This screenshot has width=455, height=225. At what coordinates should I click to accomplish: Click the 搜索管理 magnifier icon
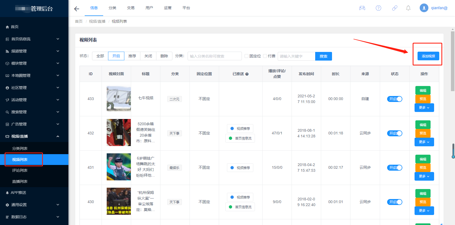click(7, 112)
